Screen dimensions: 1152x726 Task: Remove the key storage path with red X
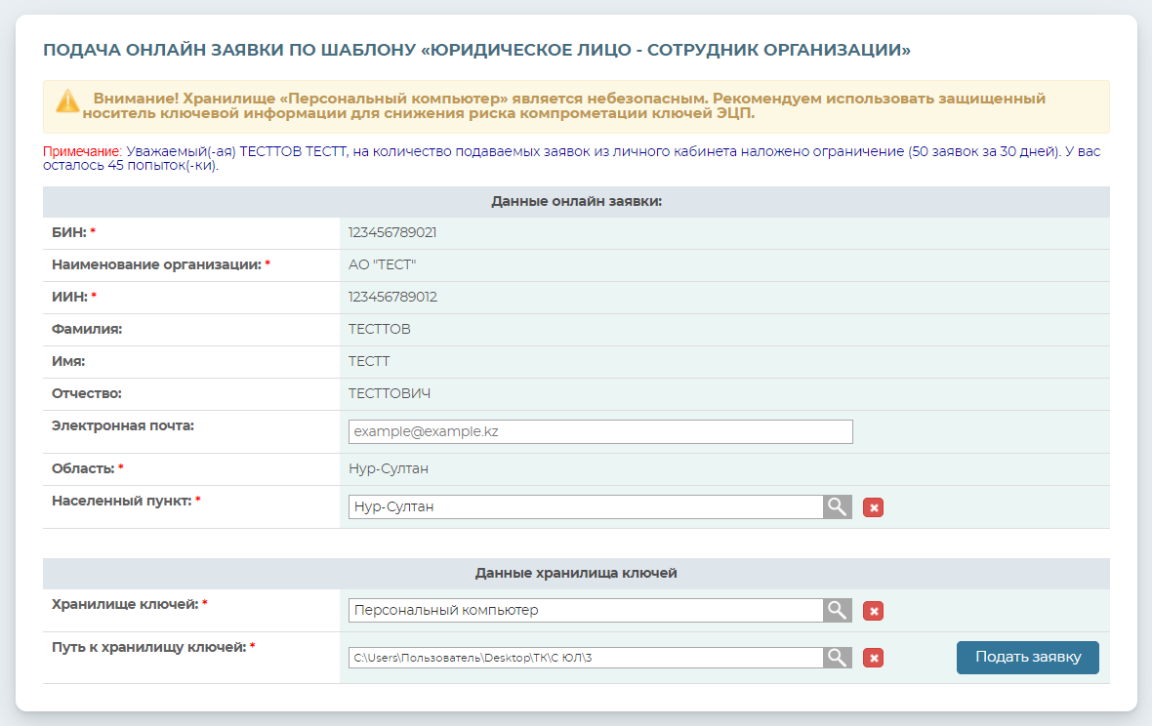(x=874, y=658)
